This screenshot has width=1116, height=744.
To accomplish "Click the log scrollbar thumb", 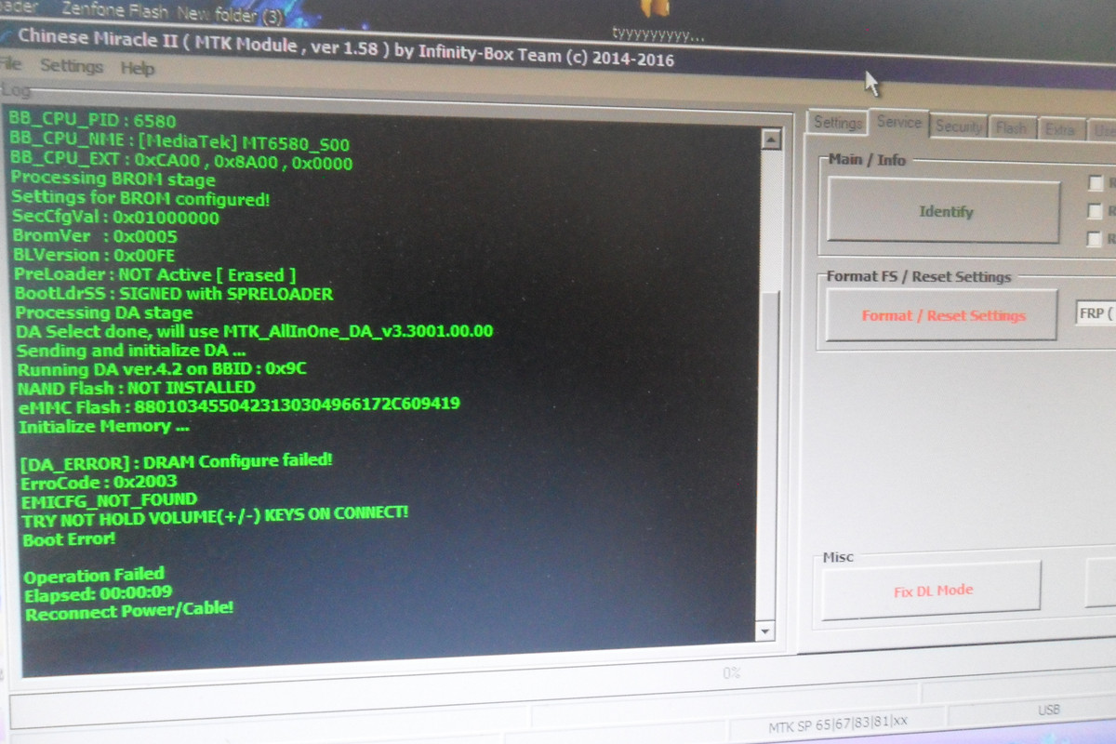I will [770, 456].
